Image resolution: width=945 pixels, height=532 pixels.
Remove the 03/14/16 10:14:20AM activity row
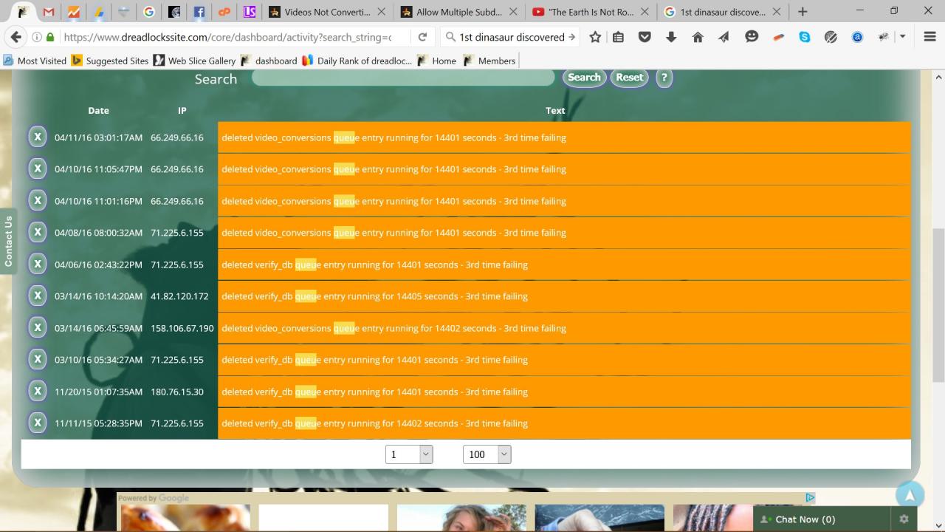(x=38, y=296)
